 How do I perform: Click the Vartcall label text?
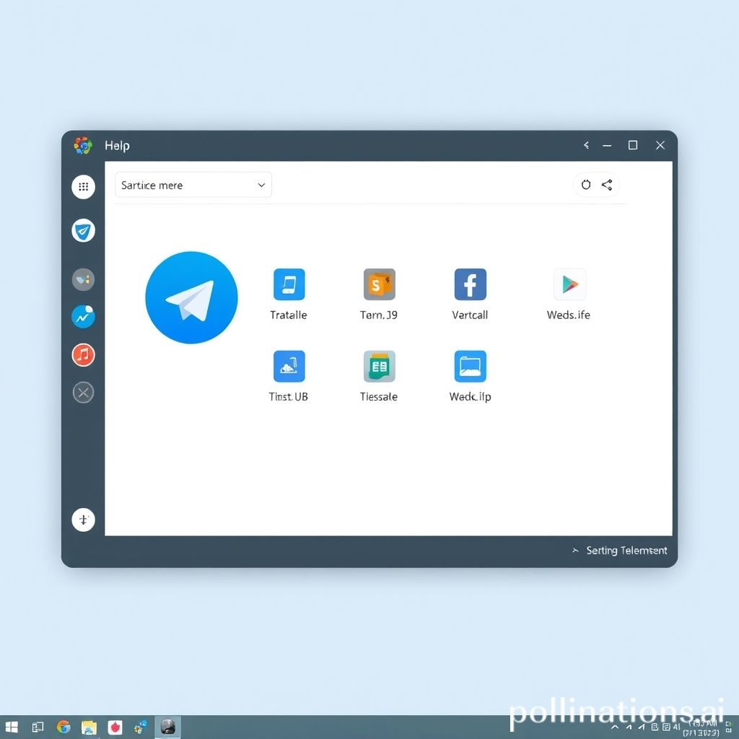(470, 315)
